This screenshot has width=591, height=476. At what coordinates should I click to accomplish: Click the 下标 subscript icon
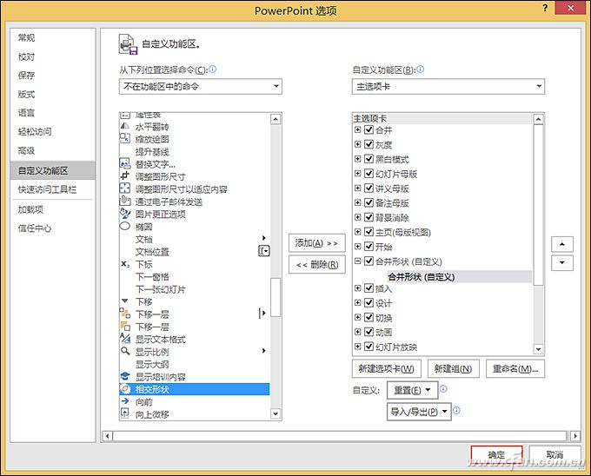click(x=125, y=264)
